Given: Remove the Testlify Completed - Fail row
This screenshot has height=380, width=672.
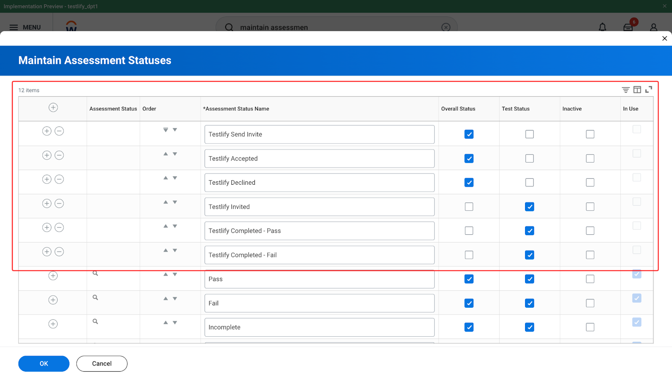Looking at the screenshot, I should (x=59, y=252).
